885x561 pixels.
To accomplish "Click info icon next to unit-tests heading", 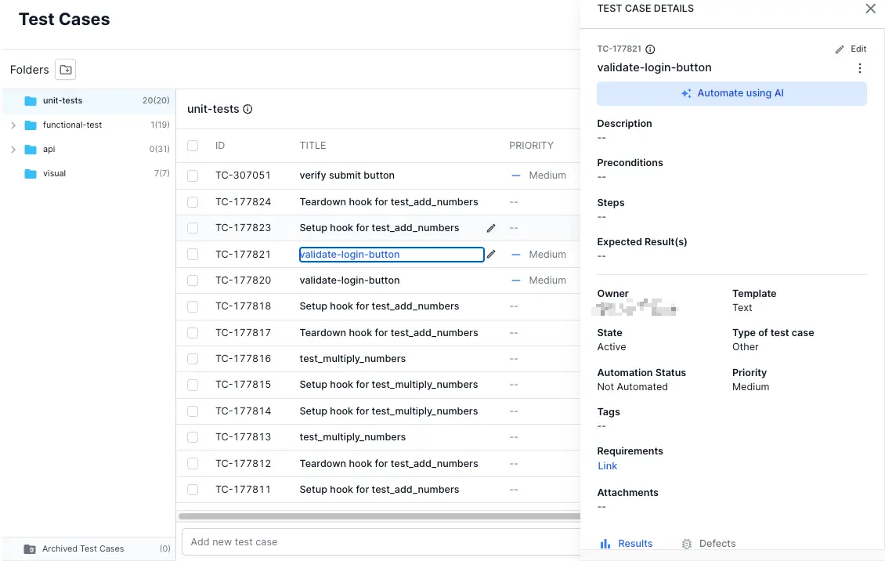I will [x=248, y=110].
